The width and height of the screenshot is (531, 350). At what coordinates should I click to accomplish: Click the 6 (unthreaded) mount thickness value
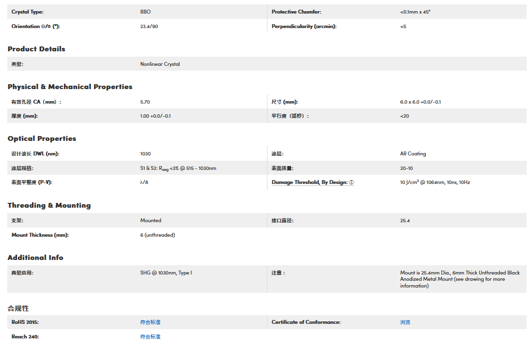(x=157, y=235)
